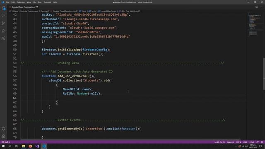Open the Manage gear icon

point(3,136)
